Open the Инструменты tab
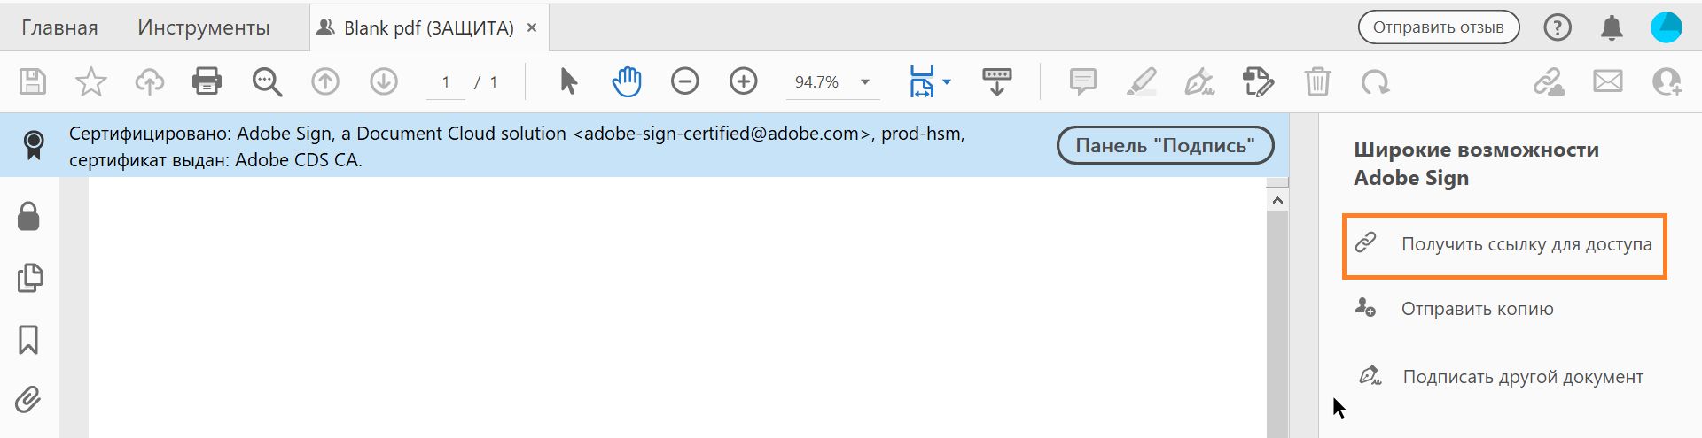The width and height of the screenshot is (1702, 438). pos(203,27)
